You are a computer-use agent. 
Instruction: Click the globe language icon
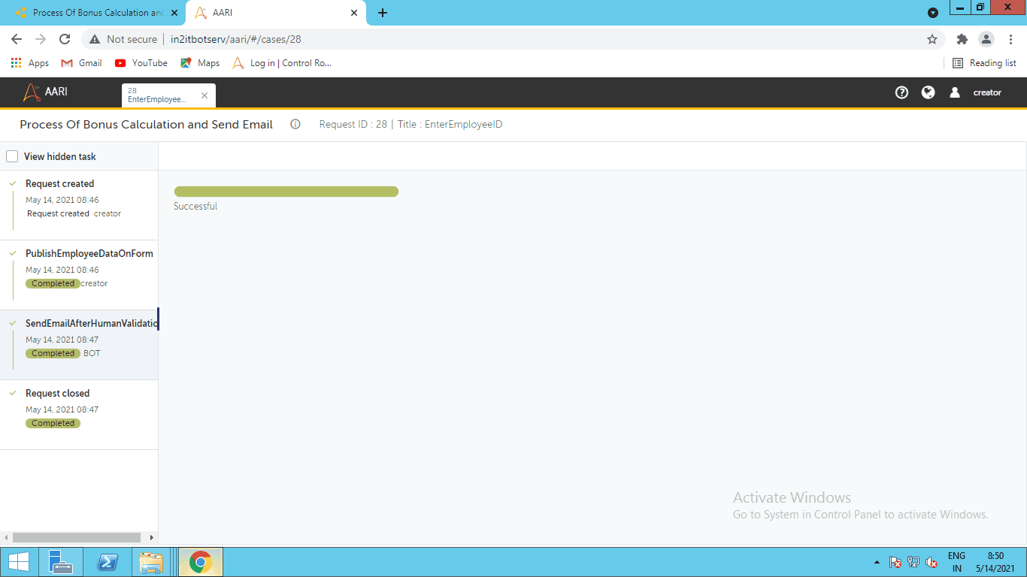tap(929, 92)
